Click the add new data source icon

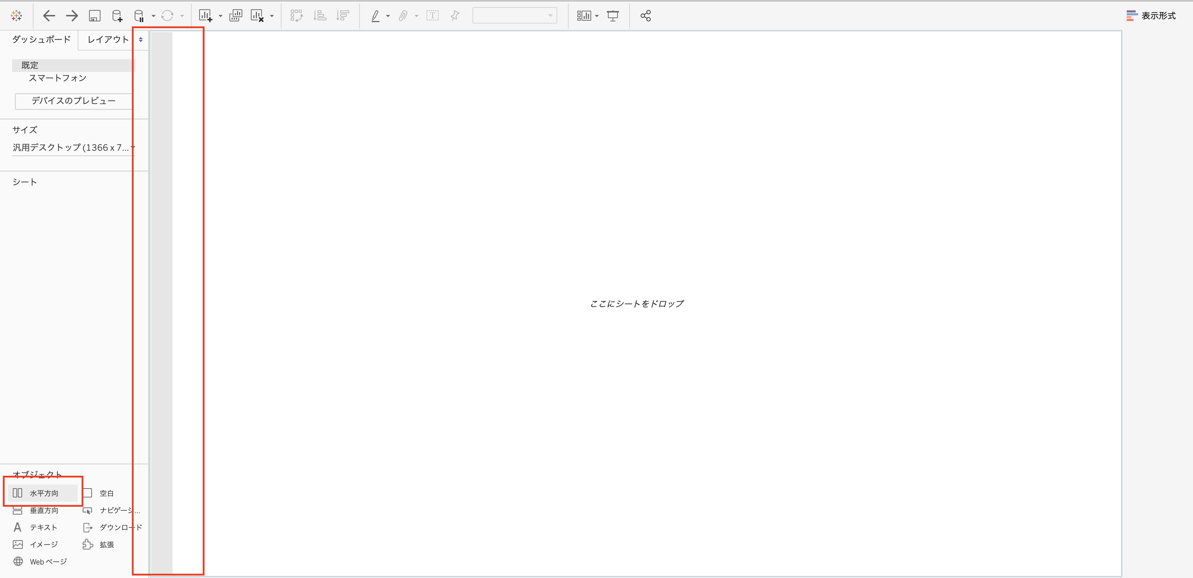coord(117,16)
